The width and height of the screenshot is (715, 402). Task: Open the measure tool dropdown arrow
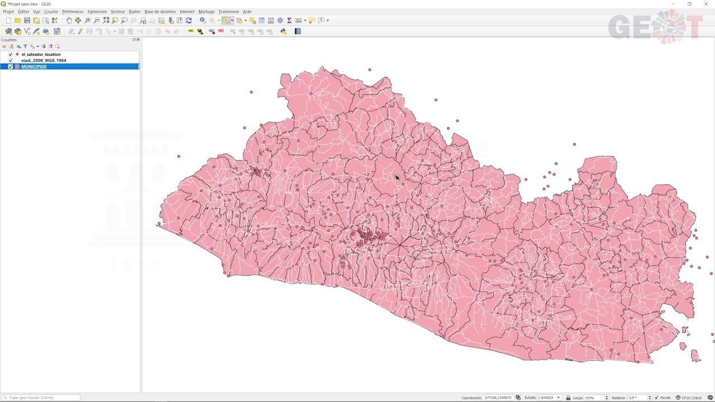[x=305, y=20]
